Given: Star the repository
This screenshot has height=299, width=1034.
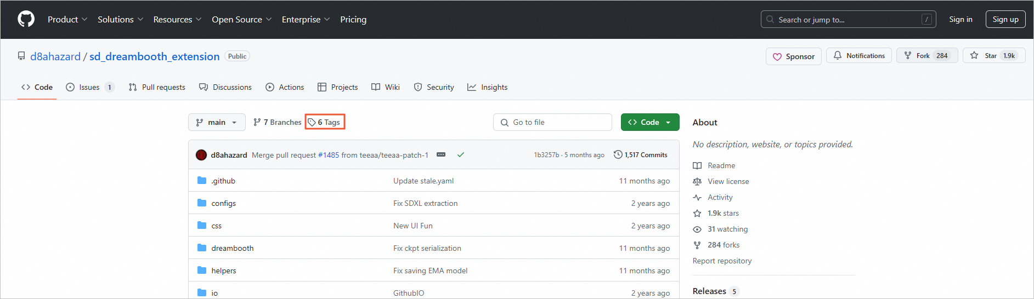Looking at the screenshot, I should pos(994,56).
